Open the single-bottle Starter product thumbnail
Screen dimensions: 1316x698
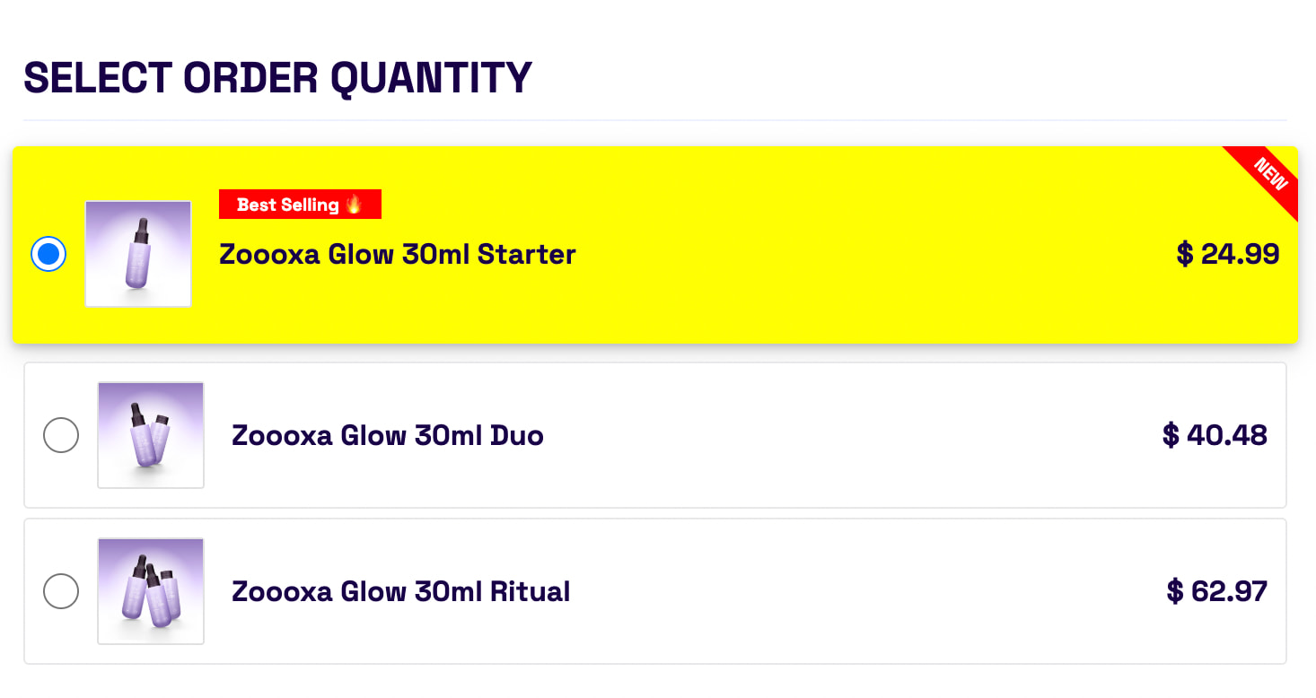coord(138,254)
